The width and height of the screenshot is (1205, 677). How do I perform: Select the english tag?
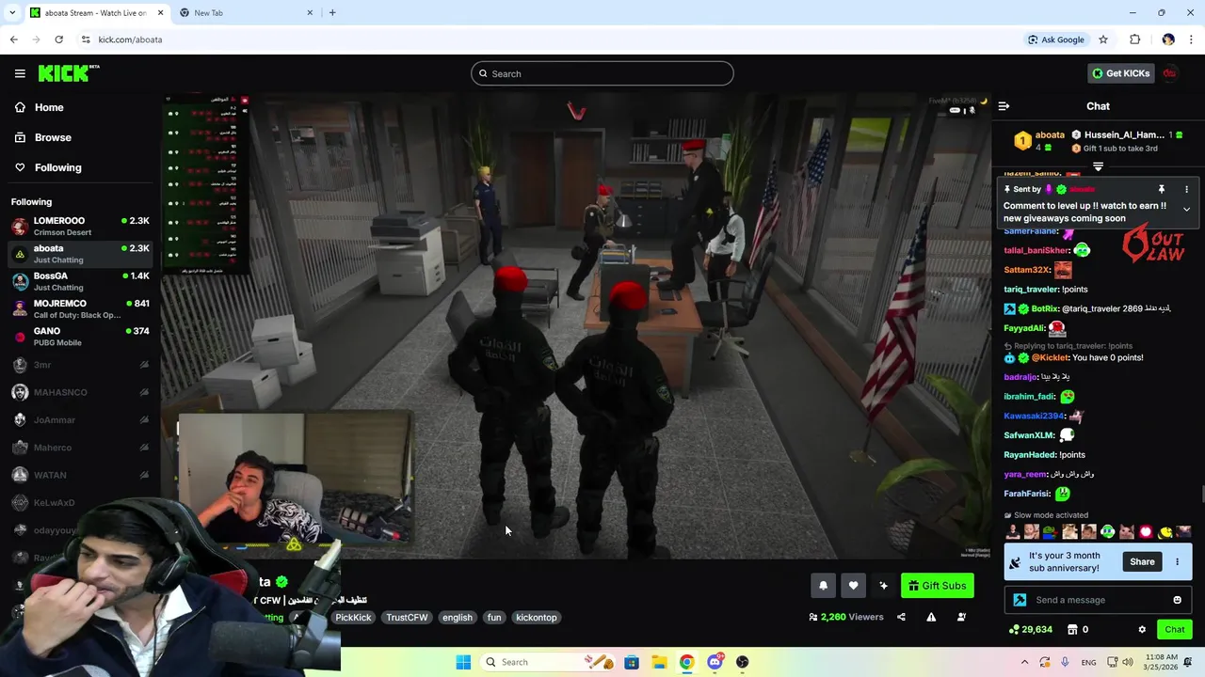coord(458,618)
